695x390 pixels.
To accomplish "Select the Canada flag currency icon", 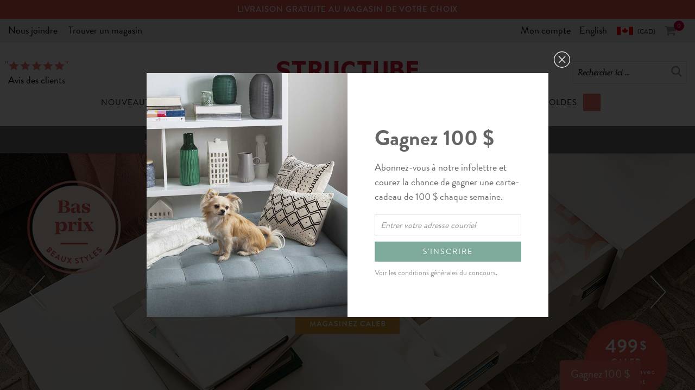I will click(625, 31).
